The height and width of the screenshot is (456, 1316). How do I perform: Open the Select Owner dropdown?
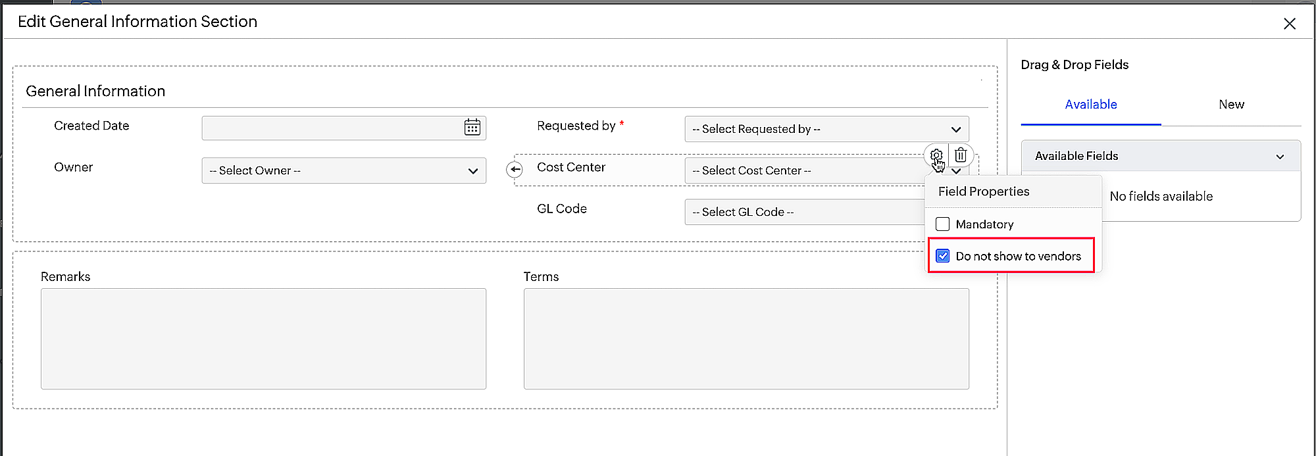[343, 170]
